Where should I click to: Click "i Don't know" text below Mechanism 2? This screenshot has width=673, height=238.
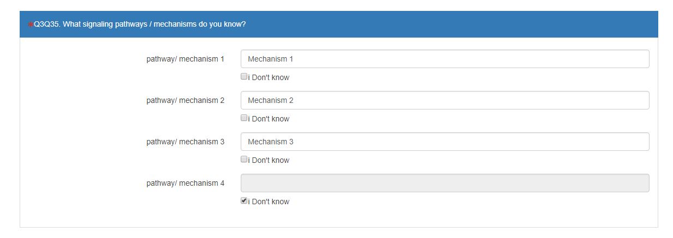pos(270,119)
